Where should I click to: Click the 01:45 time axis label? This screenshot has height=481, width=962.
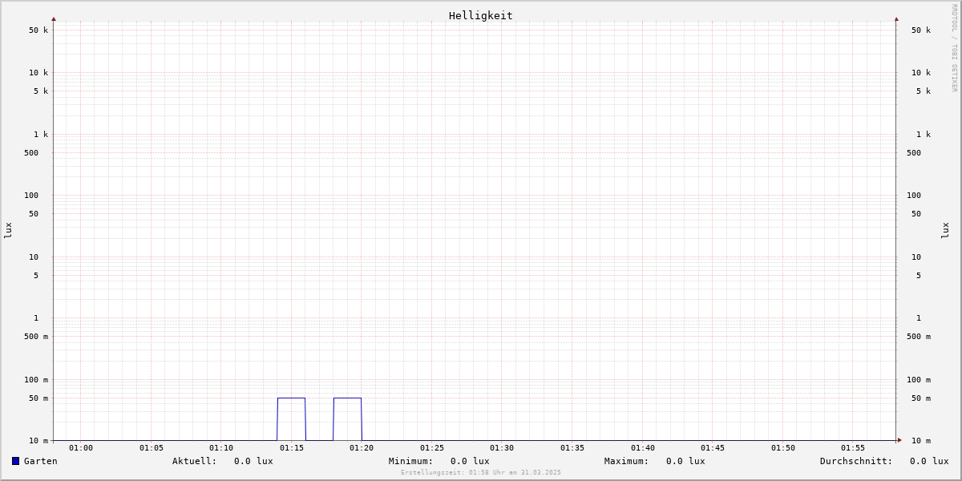coord(713,448)
